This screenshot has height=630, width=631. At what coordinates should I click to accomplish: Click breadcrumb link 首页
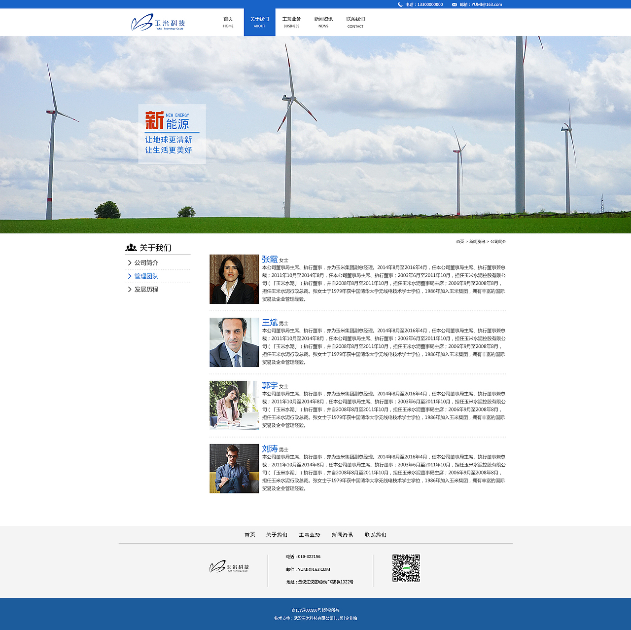click(460, 242)
